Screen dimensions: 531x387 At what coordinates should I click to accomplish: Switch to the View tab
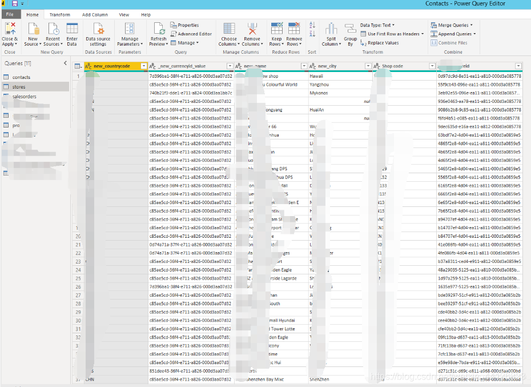click(124, 15)
